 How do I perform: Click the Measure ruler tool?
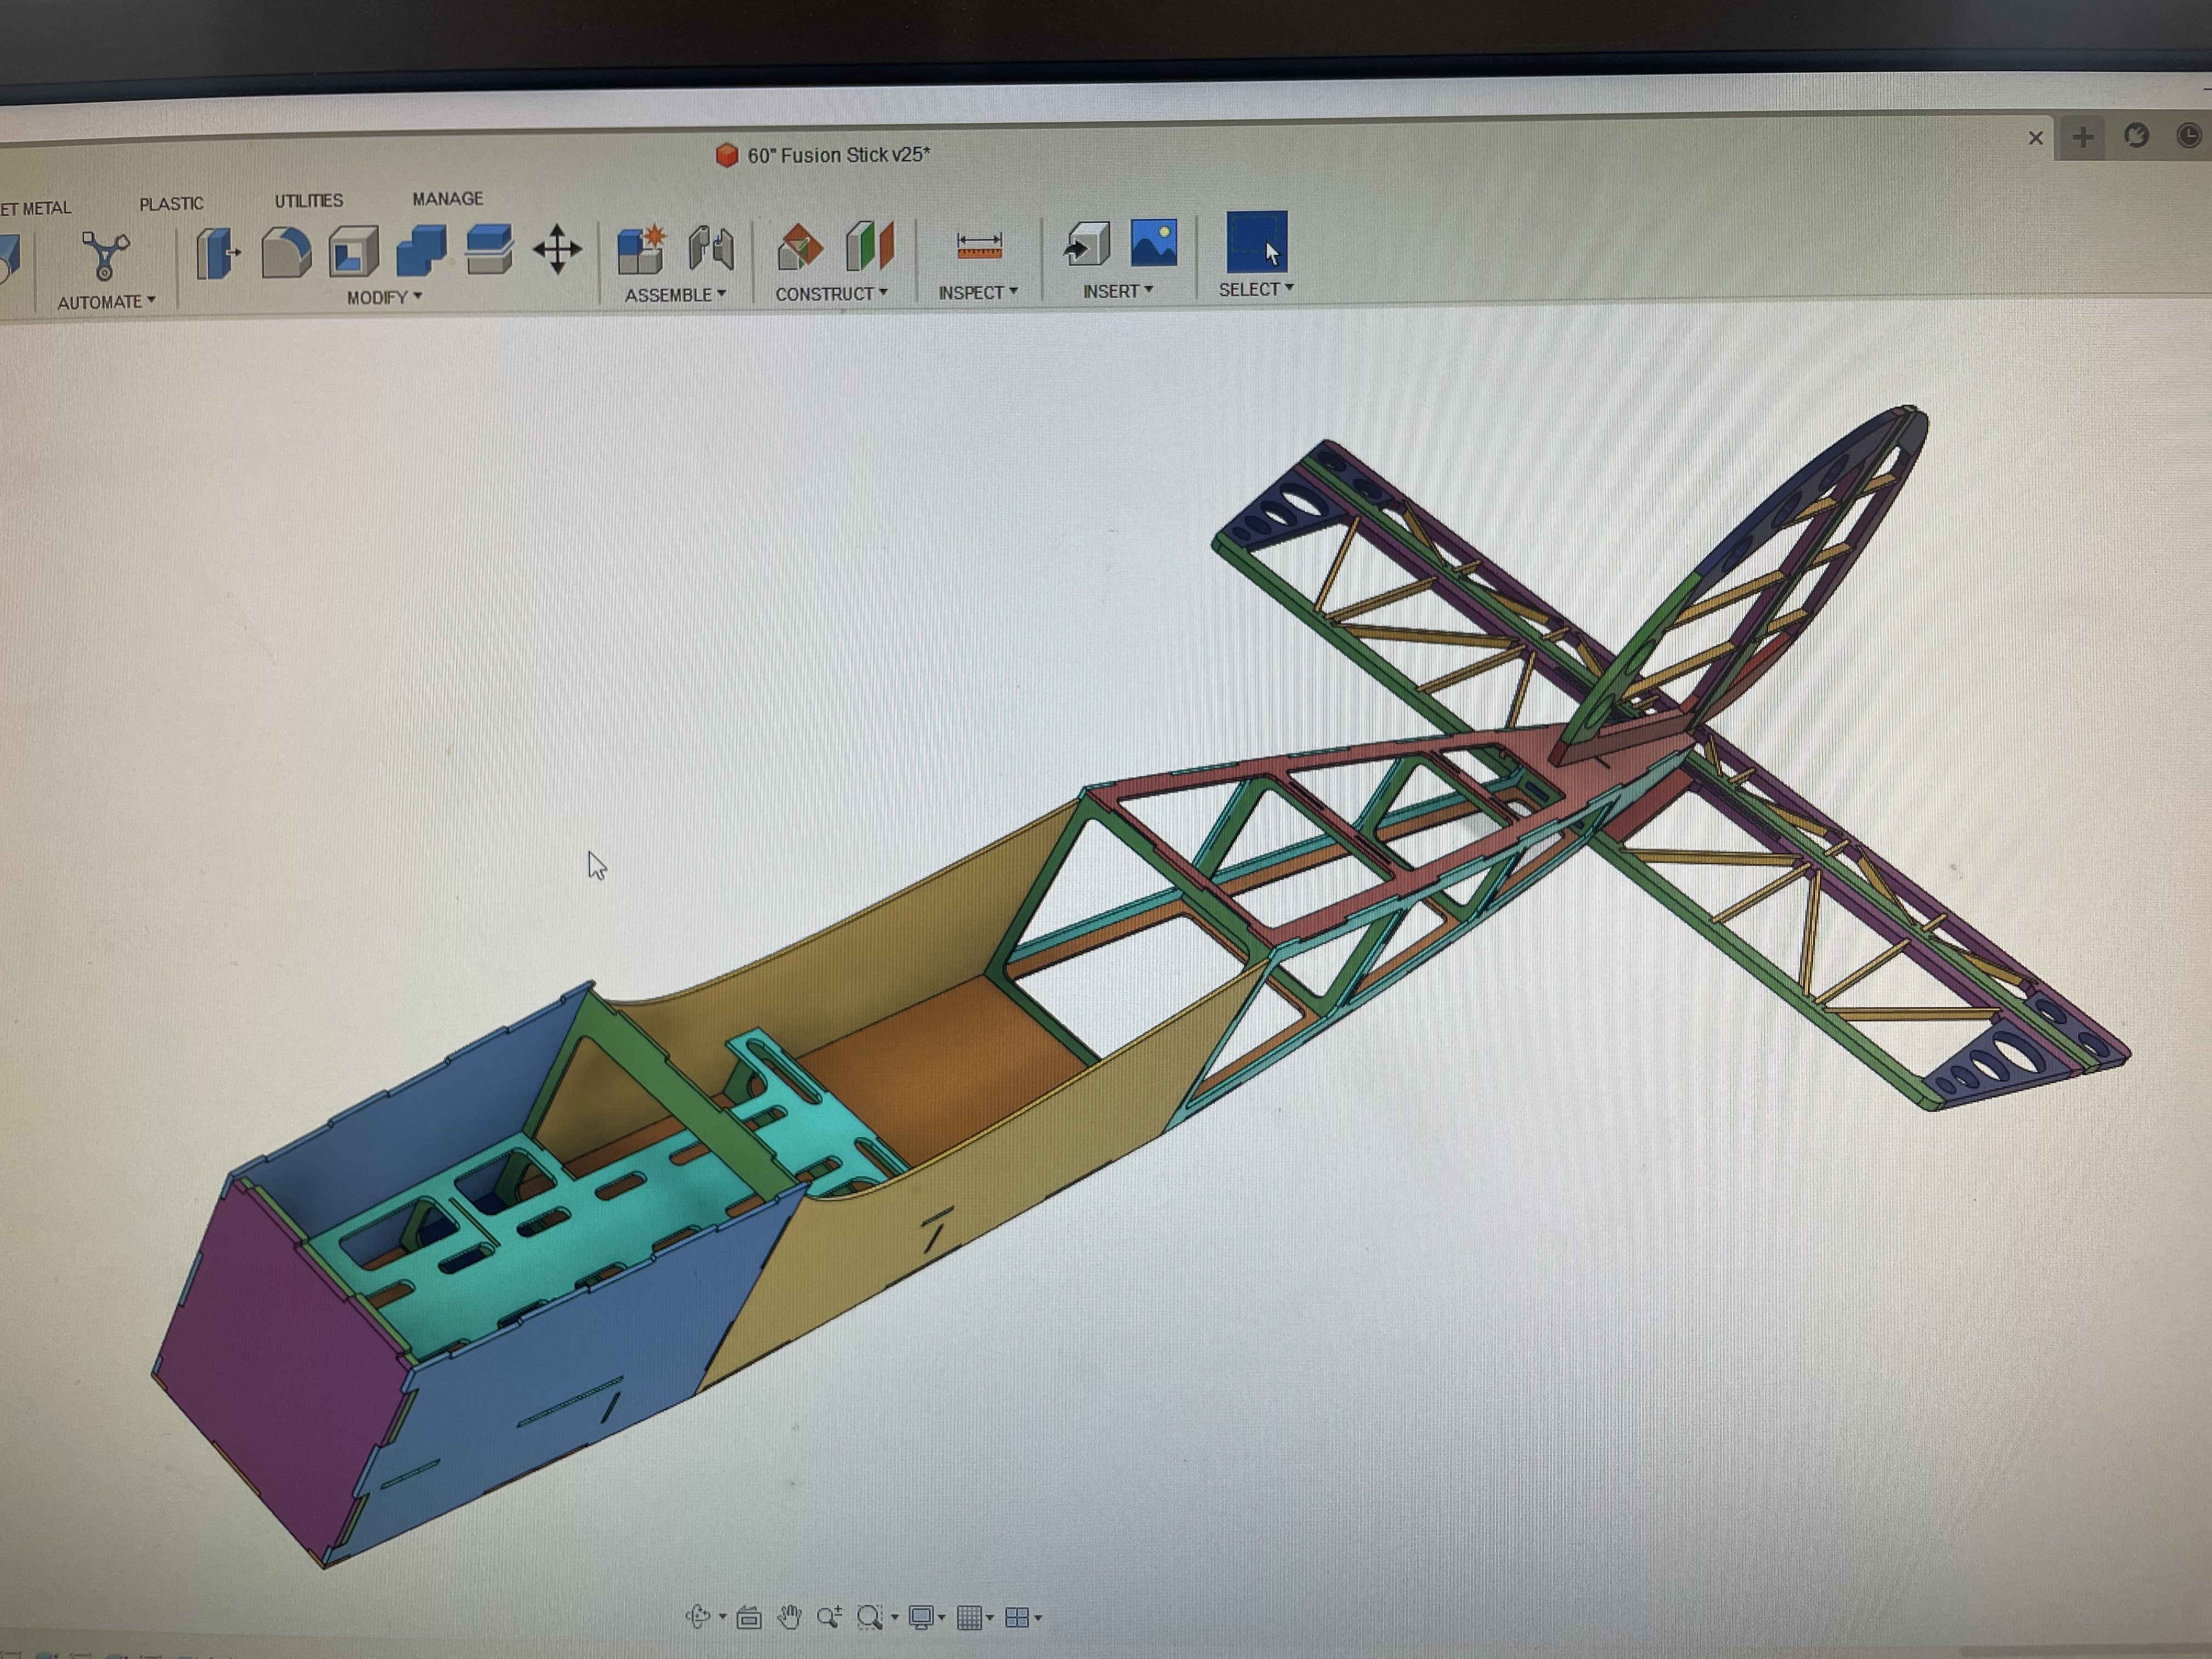point(979,245)
